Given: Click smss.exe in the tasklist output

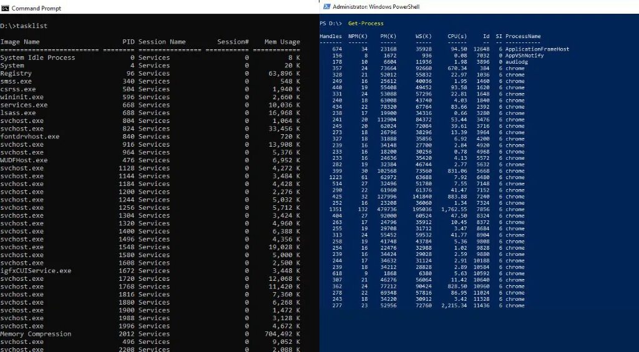Looking at the screenshot, I should (16, 81).
